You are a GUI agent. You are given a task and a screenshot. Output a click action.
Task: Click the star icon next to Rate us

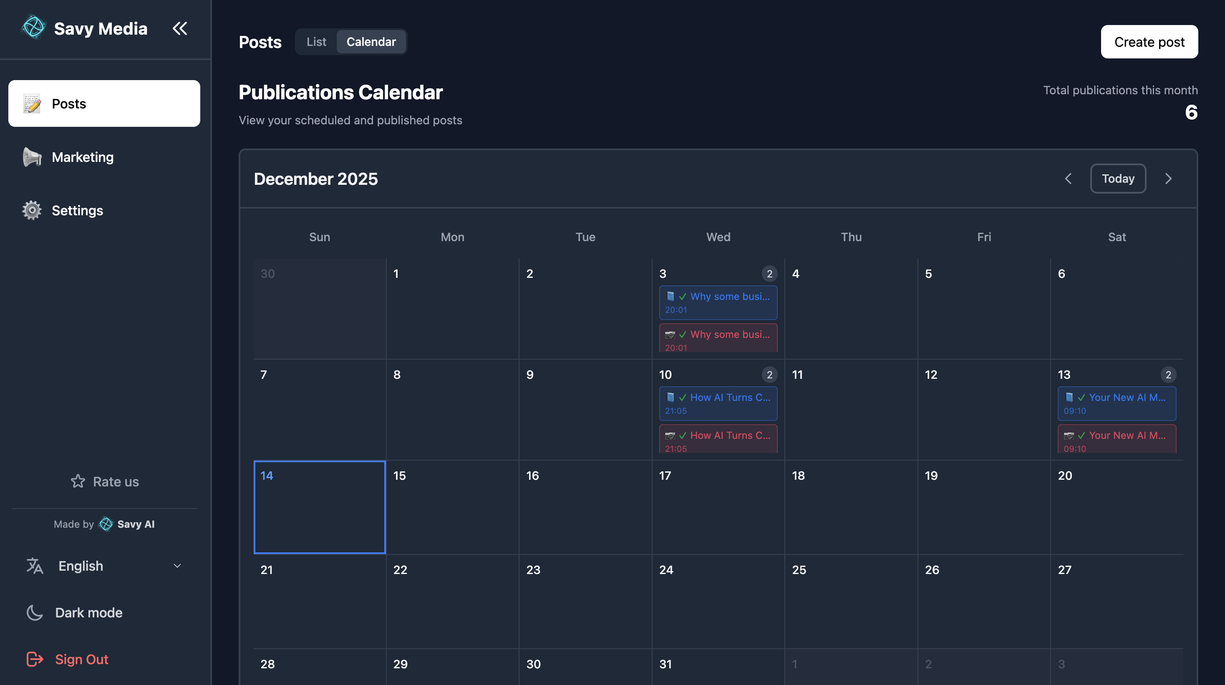point(78,481)
